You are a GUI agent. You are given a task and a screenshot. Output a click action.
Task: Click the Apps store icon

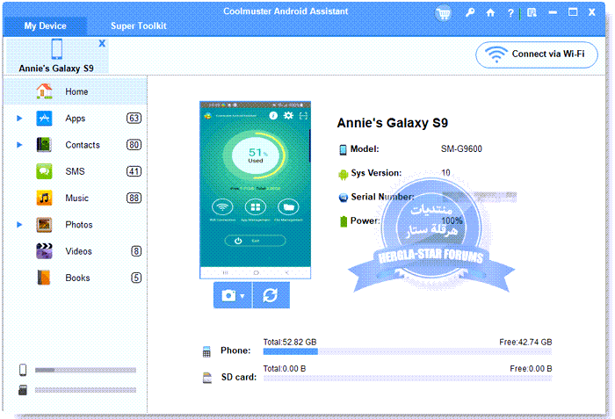pos(44,118)
